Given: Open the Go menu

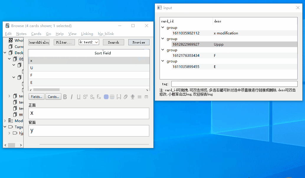Looking at the screenshot, I should pyautogui.click(x=48, y=34).
